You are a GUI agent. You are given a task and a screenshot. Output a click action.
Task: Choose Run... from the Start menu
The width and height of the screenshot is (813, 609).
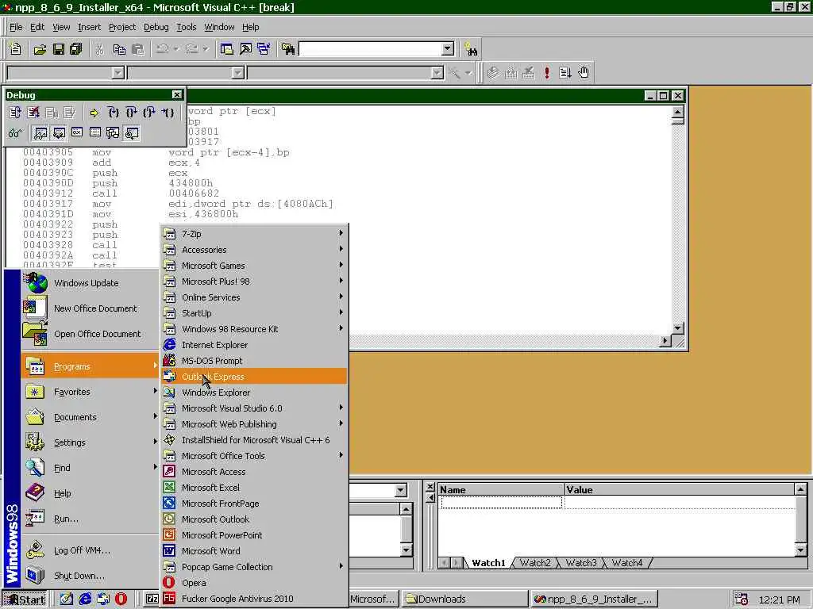tap(90, 519)
